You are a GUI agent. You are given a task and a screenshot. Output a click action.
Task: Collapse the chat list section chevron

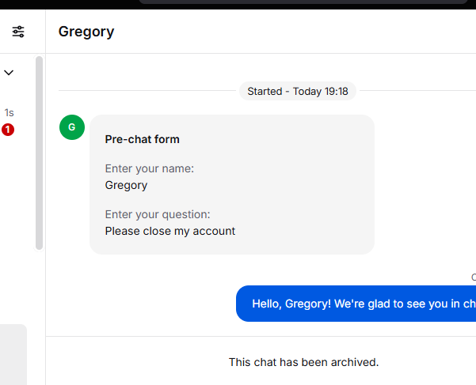pos(9,73)
